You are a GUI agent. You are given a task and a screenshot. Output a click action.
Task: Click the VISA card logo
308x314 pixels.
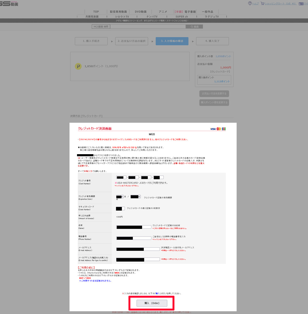tap(213, 129)
